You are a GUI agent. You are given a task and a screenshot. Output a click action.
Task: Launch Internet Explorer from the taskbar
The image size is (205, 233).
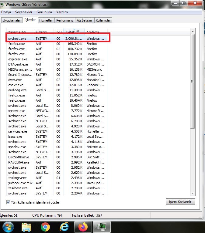pos(64,227)
